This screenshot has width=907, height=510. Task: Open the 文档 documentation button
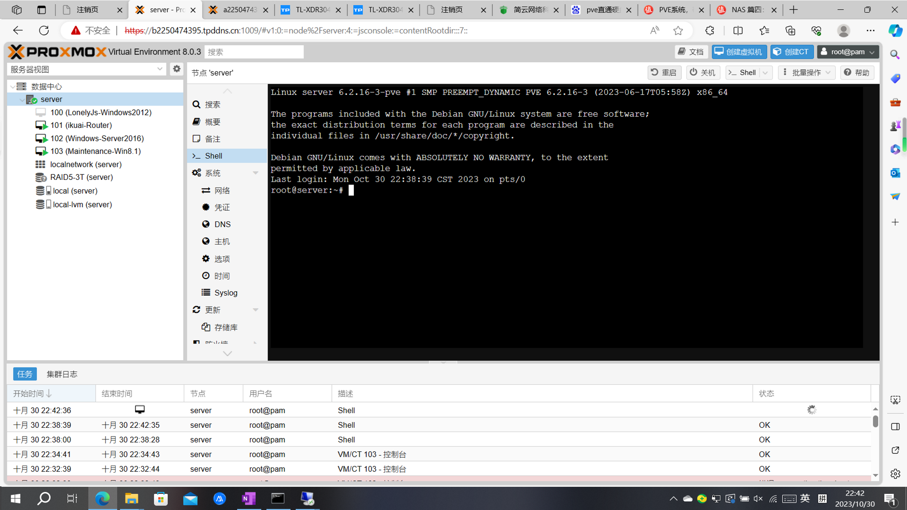[691, 52]
